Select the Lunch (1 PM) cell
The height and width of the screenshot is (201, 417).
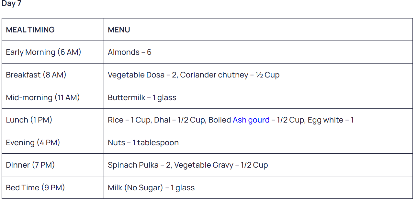(x=53, y=120)
